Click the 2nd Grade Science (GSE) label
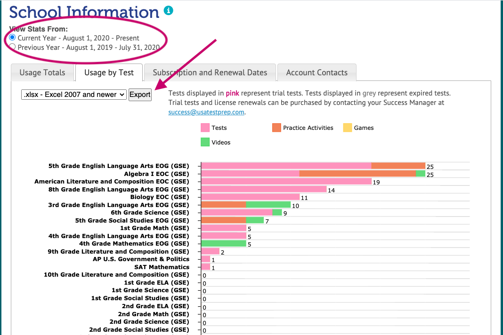 click(x=149, y=321)
